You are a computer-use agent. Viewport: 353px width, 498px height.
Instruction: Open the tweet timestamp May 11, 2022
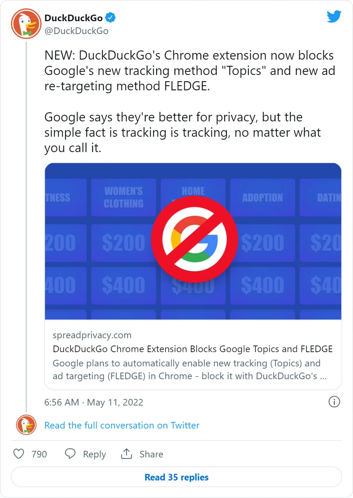[94, 402]
